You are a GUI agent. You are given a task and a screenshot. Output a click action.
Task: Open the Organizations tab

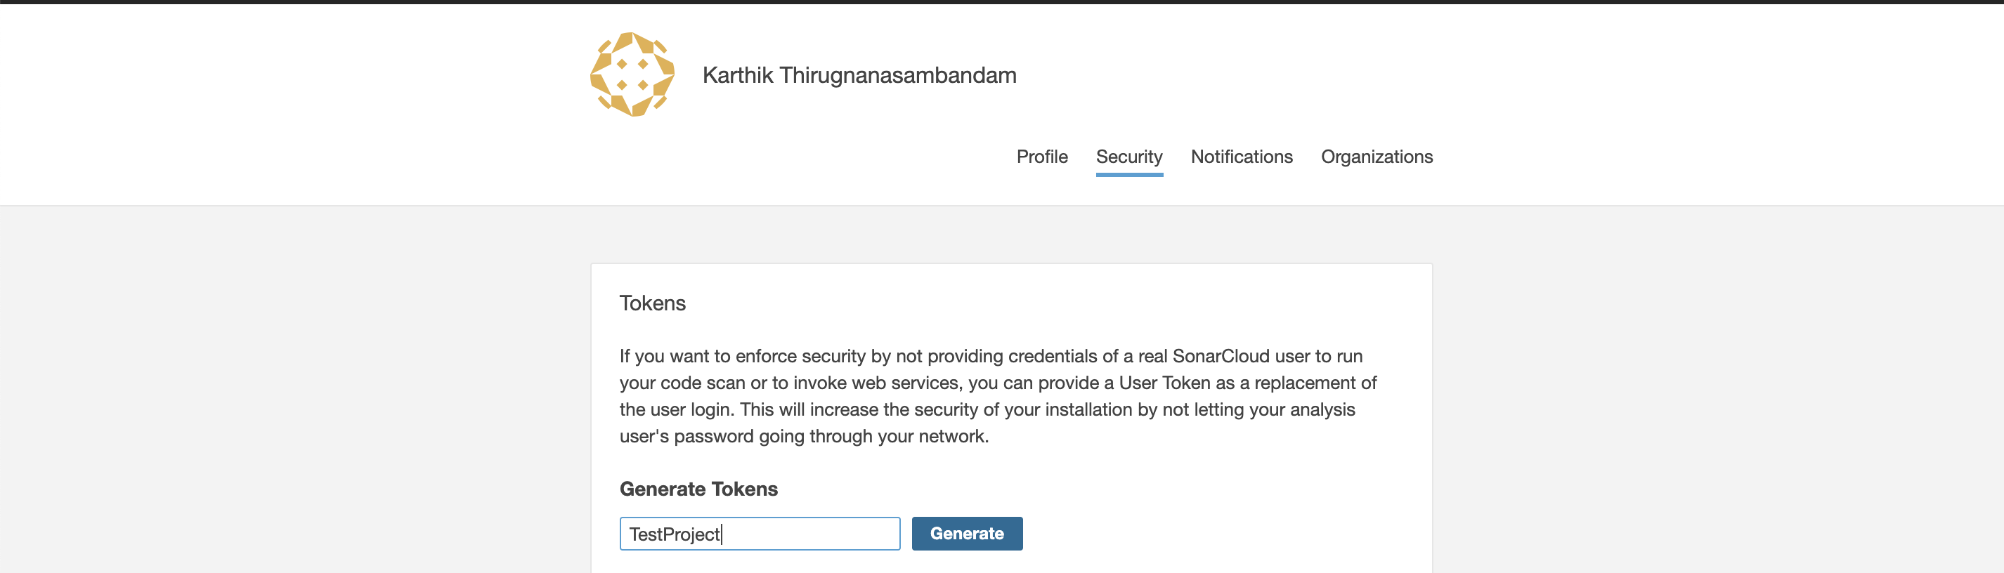click(1377, 157)
